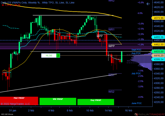Click the +2.5% weekly percent label
This screenshot has width=165, height=116.
click(x=141, y=29)
